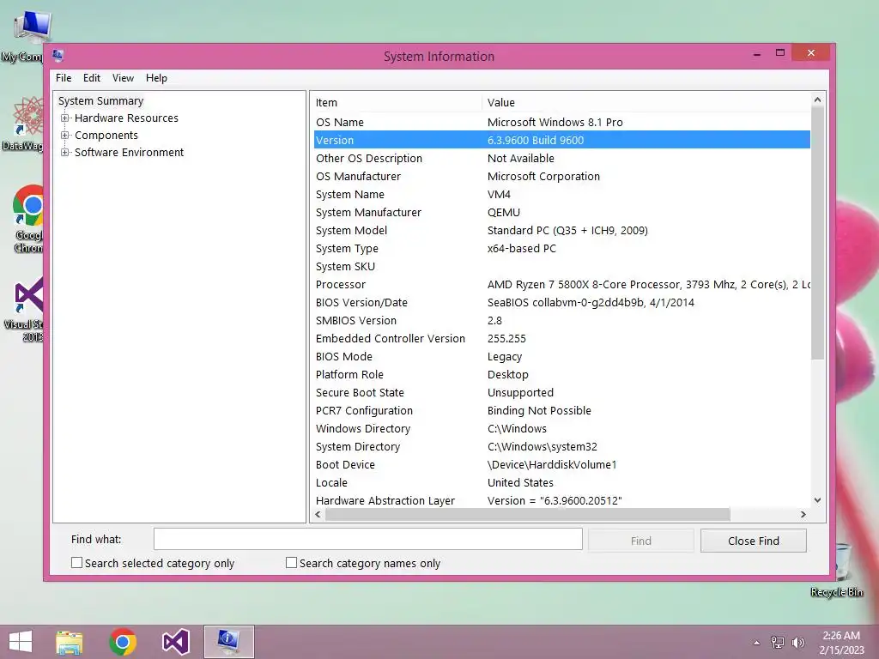Select the System SKU row
Image resolution: width=879 pixels, height=659 pixels.
(561, 266)
